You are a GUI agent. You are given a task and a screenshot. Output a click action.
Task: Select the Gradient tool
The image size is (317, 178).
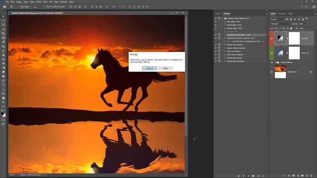pos(3,68)
